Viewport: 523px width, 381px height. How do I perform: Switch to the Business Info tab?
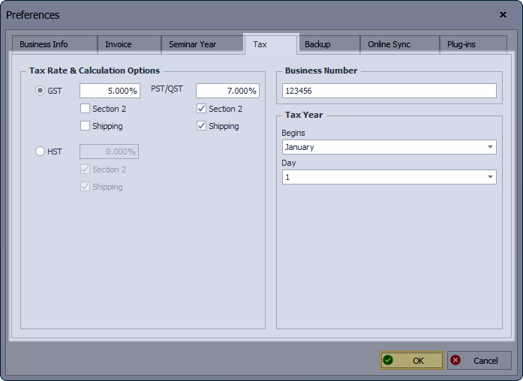point(55,44)
